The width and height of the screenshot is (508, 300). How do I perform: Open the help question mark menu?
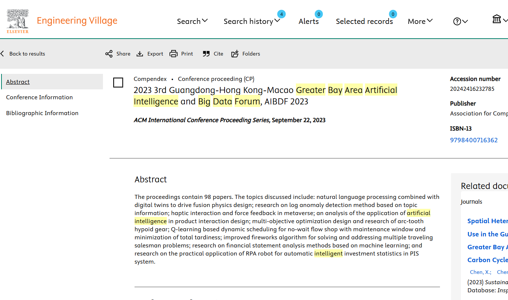[x=460, y=21]
